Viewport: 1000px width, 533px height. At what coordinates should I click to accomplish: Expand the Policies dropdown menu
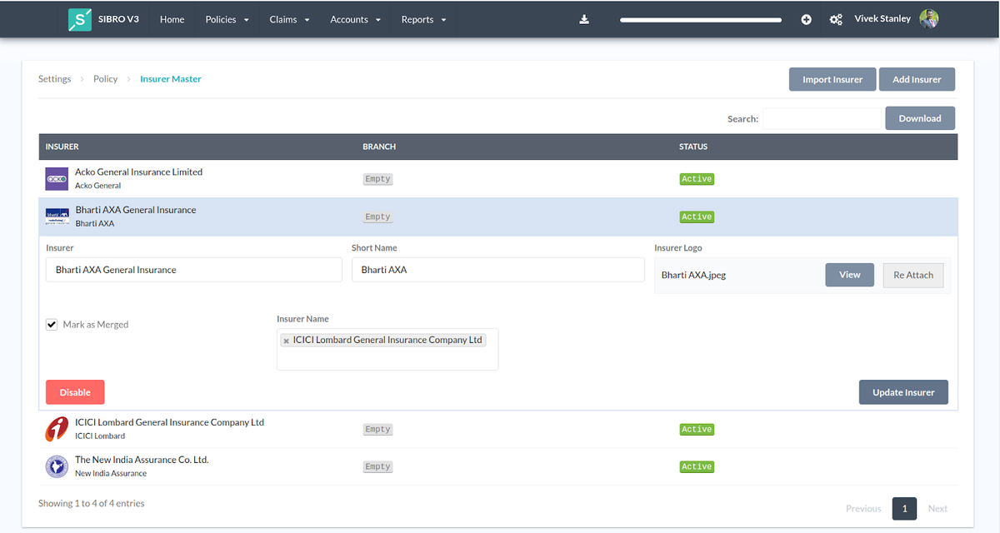(227, 19)
